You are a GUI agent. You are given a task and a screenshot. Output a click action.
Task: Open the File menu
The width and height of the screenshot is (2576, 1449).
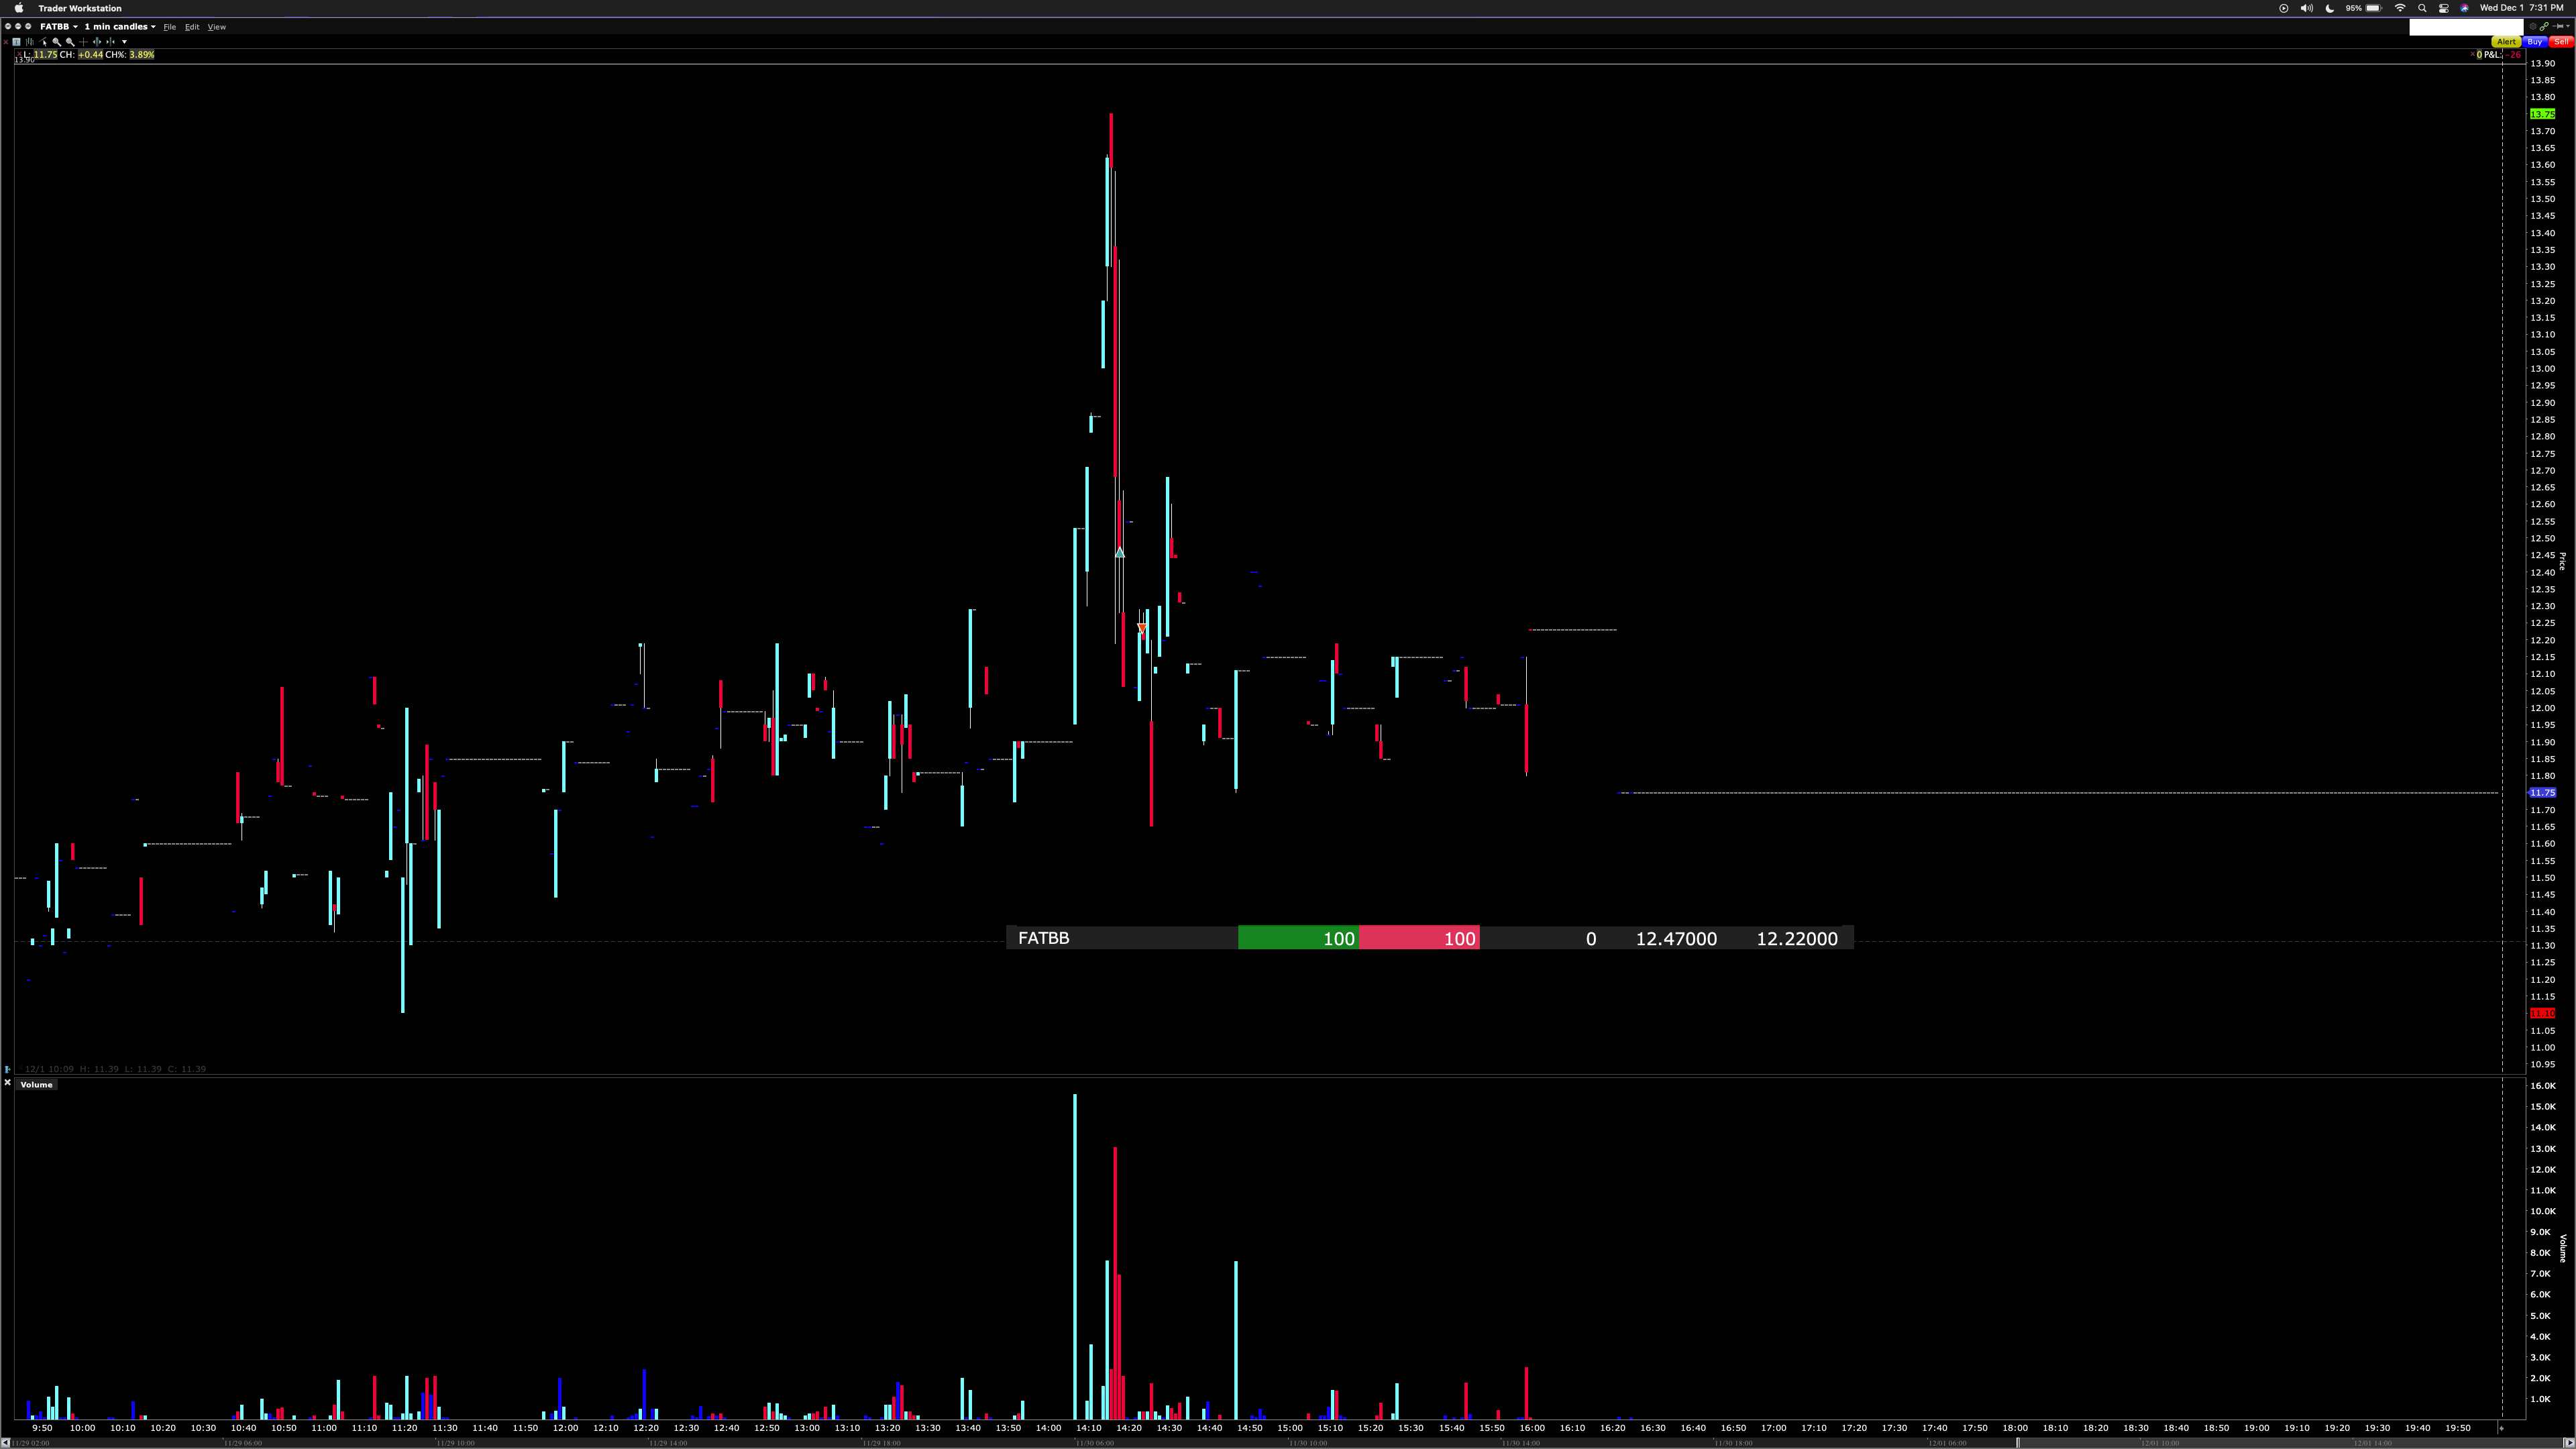[x=170, y=27]
